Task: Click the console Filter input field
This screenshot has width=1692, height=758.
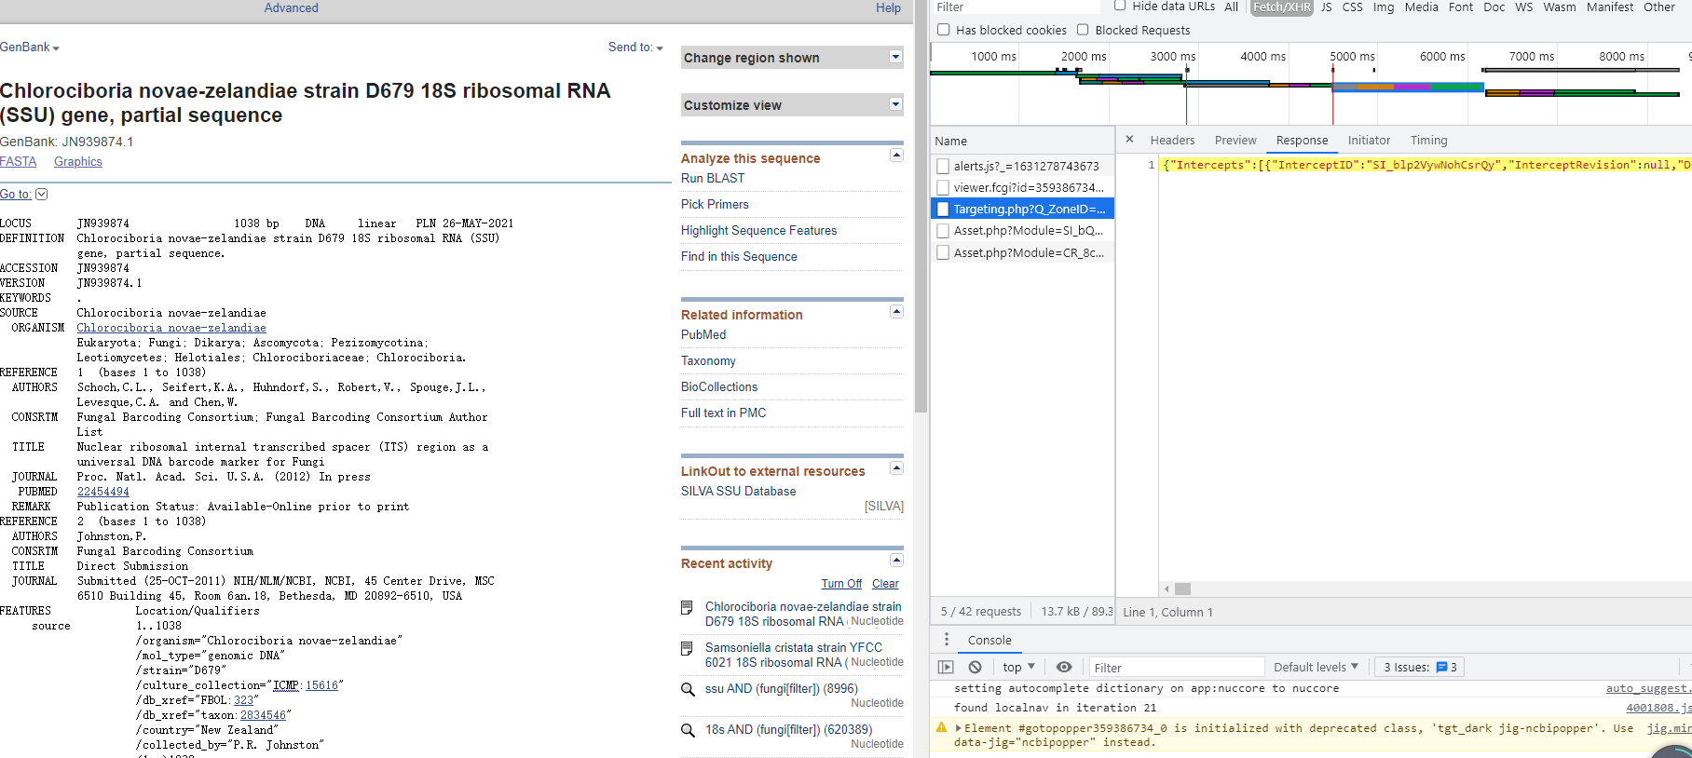Action: pos(1176,668)
